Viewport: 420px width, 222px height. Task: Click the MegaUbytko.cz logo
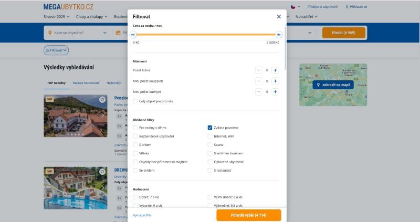tap(69, 7)
